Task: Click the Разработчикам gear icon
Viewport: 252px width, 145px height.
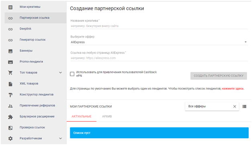Action: 10,139
